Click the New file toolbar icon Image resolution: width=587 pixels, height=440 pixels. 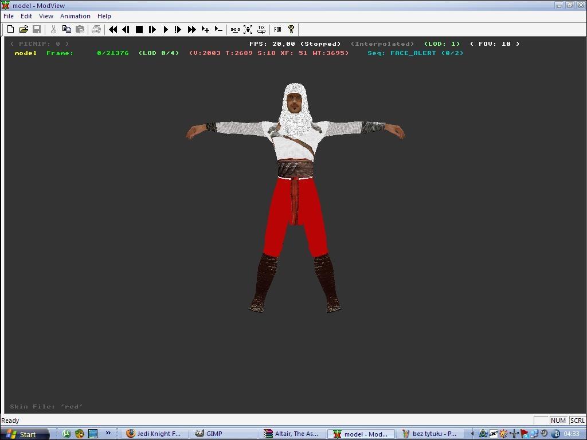pyautogui.click(x=10, y=29)
